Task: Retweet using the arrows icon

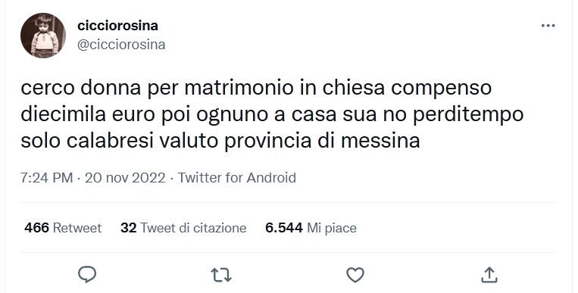Action: (x=221, y=275)
